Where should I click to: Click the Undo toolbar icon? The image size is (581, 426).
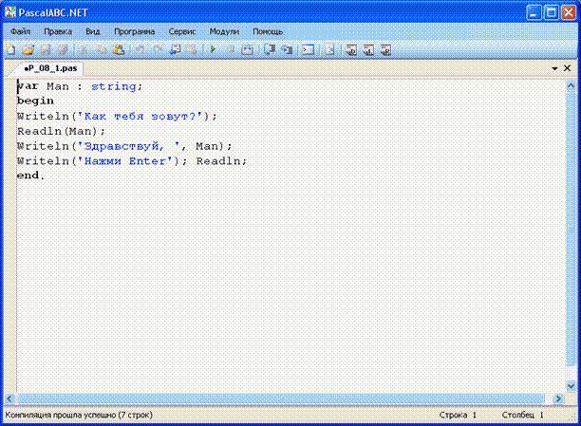tap(141, 49)
